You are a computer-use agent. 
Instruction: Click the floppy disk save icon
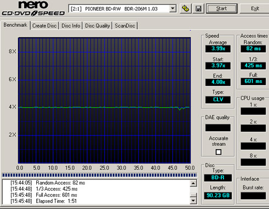click(198, 9)
